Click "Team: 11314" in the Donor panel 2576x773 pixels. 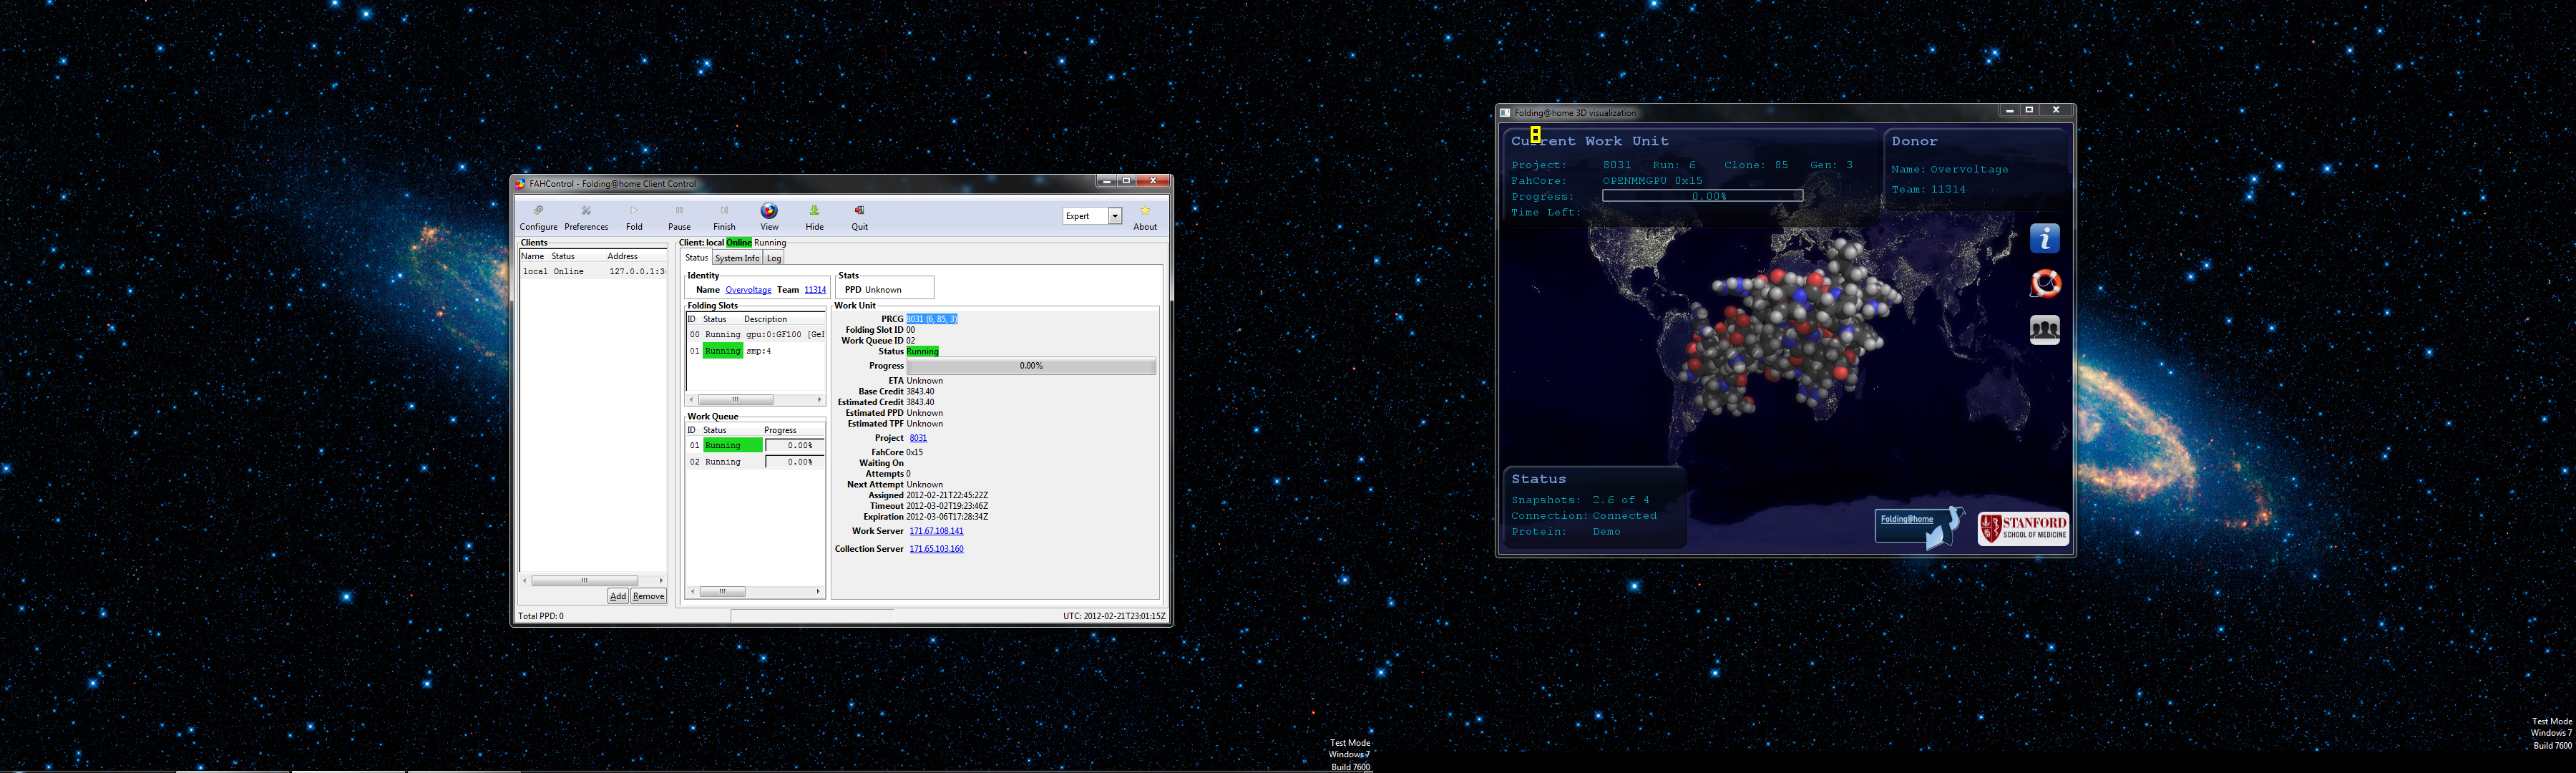(1928, 190)
